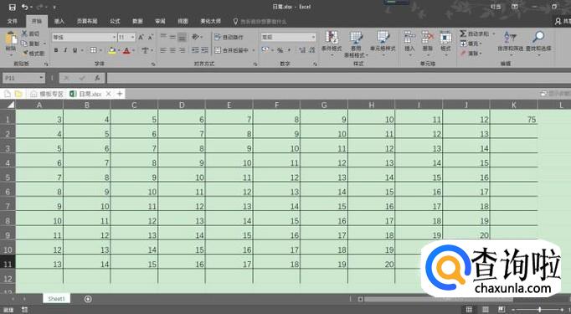Click the Save icon in title bar
571x314 pixels.
(x=12, y=7)
